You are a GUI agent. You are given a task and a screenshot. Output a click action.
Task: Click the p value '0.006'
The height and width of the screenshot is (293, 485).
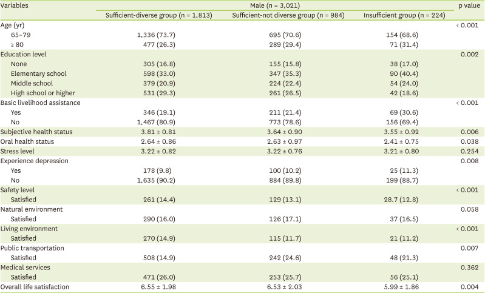tap(470, 132)
